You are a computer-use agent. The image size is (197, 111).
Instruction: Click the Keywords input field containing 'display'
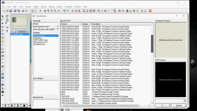(x=46, y=24)
